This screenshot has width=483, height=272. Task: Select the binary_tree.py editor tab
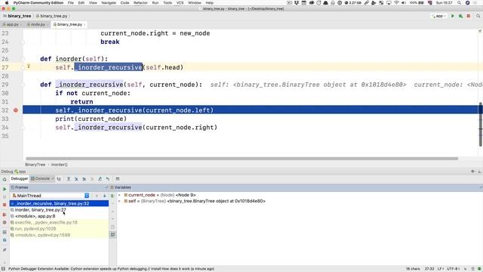click(x=69, y=24)
